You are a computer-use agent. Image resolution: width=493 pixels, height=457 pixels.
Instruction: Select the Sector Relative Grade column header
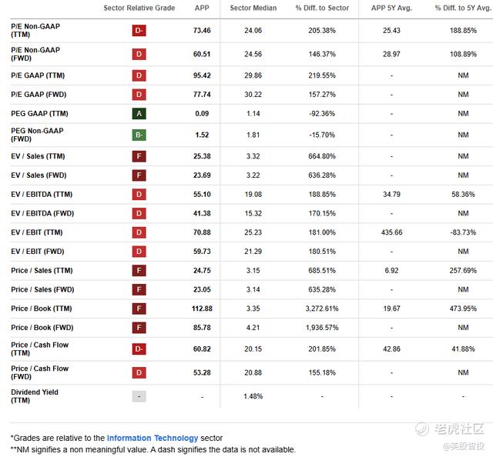139,8
